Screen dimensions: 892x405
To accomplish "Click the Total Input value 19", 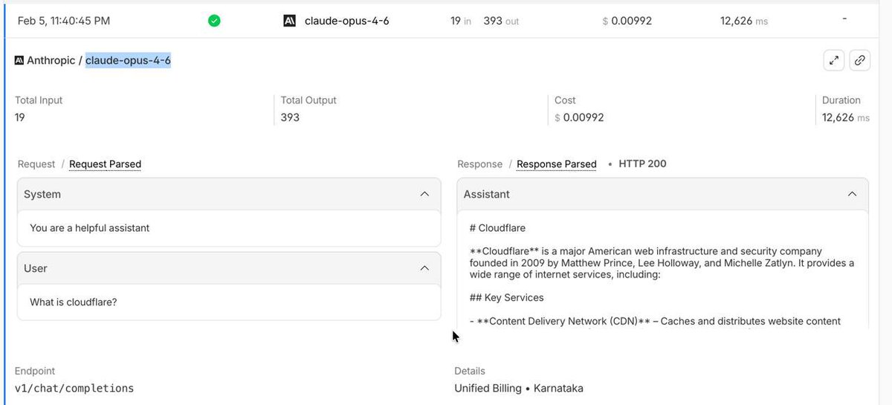I will pos(20,117).
